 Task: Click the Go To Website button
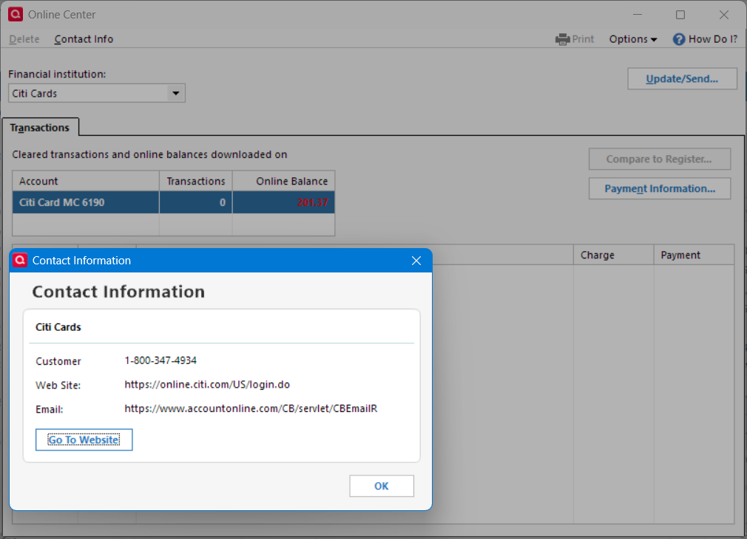tap(84, 439)
